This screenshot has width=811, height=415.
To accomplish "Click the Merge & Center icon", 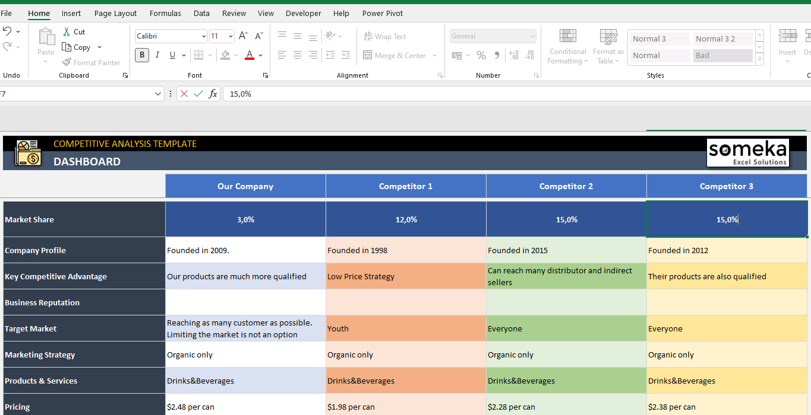I will (394, 56).
